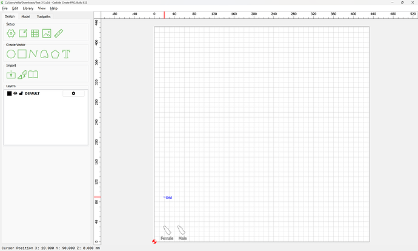Select the Rectangle vector tool
Image resolution: width=418 pixels, height=251 pixels.
(x=22, y=54)
